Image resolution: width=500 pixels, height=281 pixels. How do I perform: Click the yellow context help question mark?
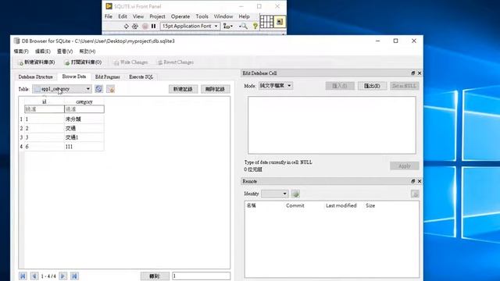click(x=255, y=26)
